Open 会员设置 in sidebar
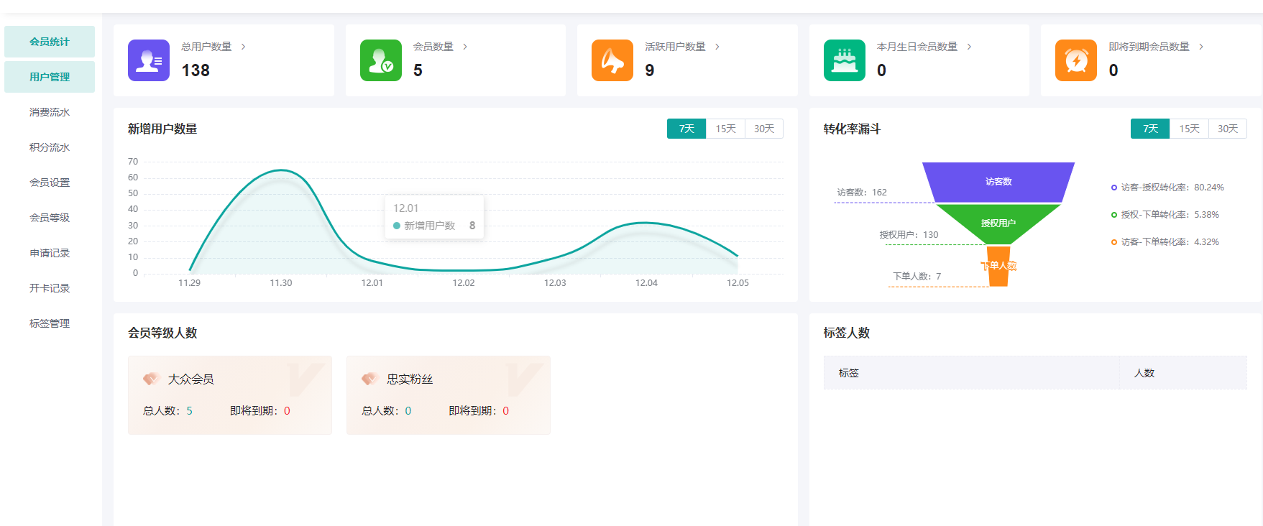Screen dimensions: 1263x526 pyautogui.click(x=50, y=183)
